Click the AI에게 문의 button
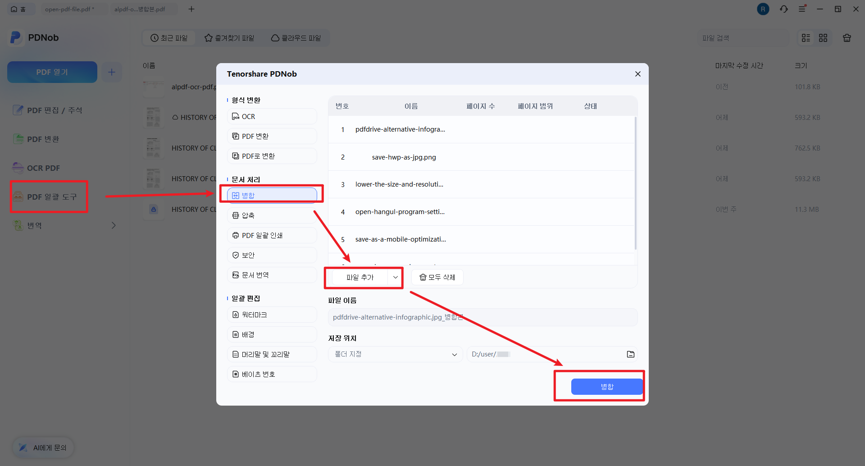The width and height of the screenshot is (865, 466). 43,448
